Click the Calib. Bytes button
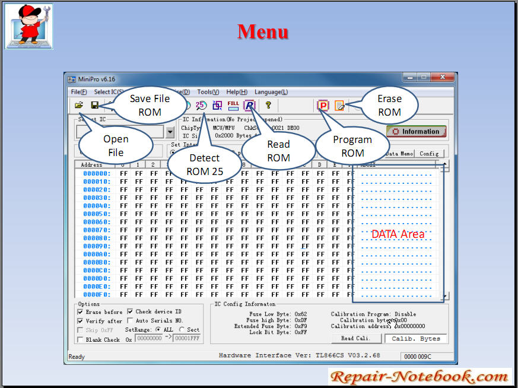This screenshot has height=388, width=518. tap(415, 339)
